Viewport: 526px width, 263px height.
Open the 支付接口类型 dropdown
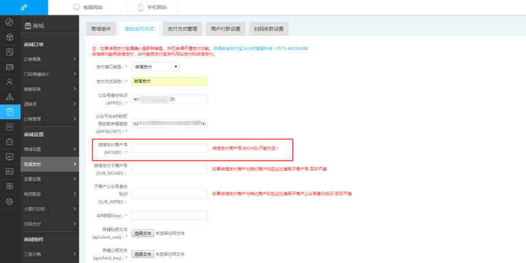[x=155, y=67]
